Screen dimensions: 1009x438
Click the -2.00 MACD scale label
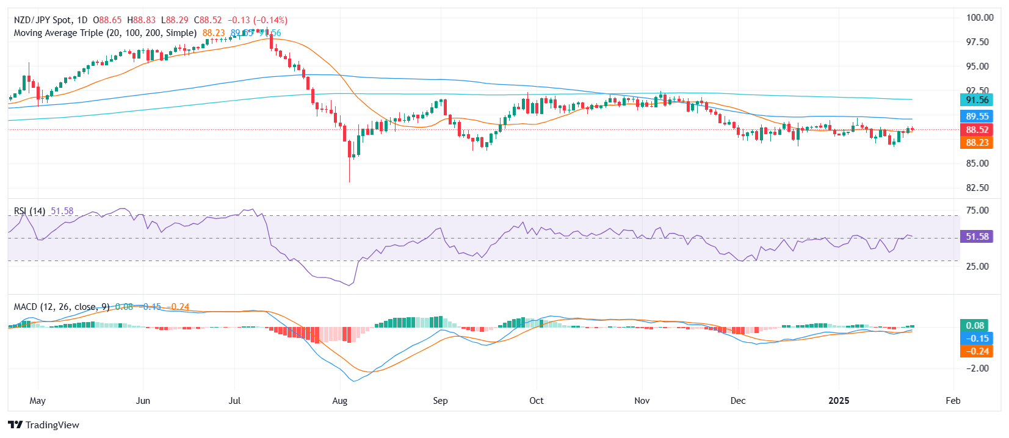click(977, 368)
